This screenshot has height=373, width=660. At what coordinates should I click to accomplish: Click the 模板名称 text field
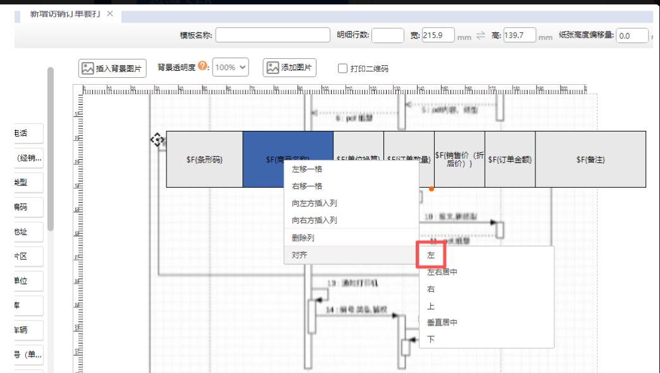[x=273, y=35]
